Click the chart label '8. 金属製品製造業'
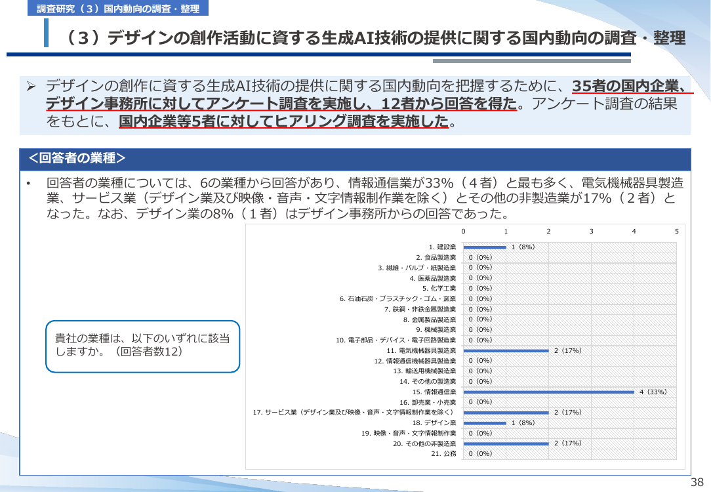Screen dimensions: 711x492 430,319
